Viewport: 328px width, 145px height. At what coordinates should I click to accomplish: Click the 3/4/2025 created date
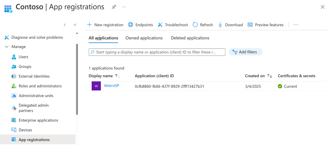[x=253, y=86]
